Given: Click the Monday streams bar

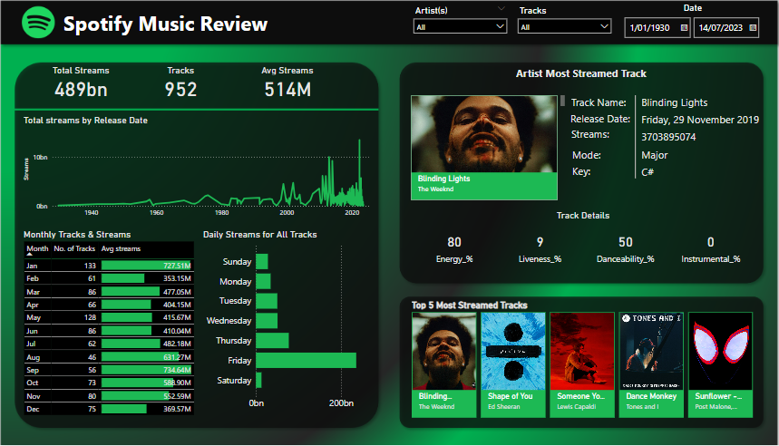Looking at the screenshot, I should pyautogui.click(x=263, y=281).
